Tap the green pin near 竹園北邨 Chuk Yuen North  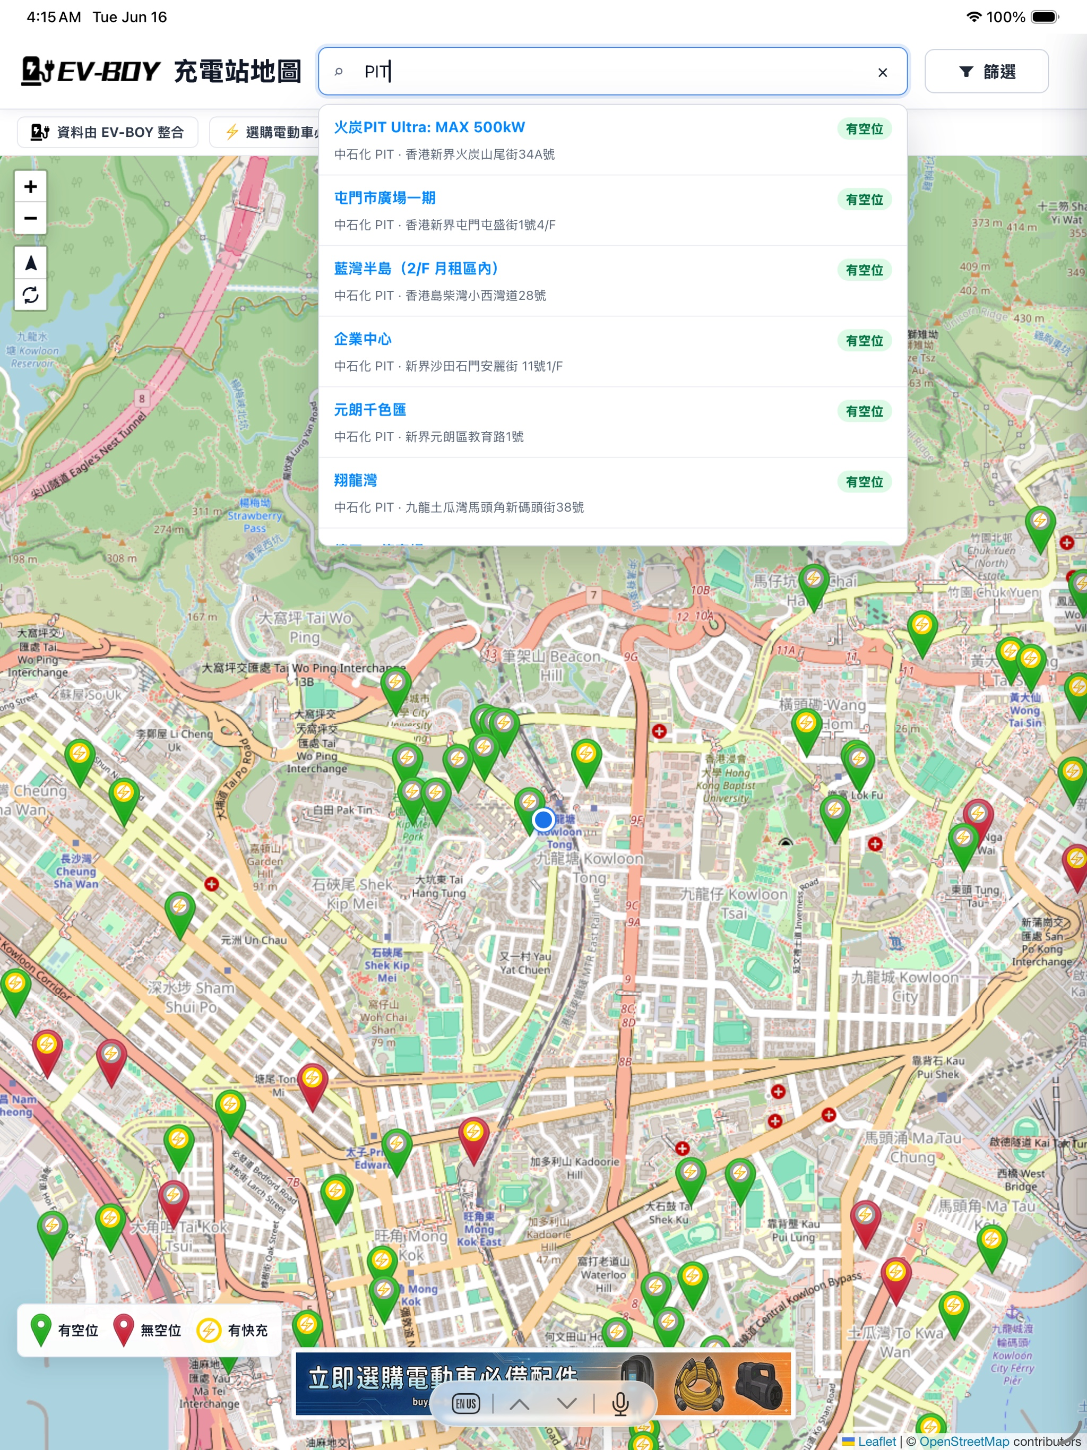pyautogui.click(x=1040, y=529)
